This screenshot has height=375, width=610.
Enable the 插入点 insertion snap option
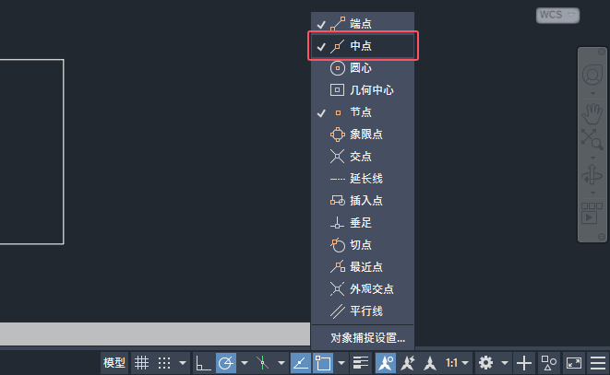(x=362, y=201)
